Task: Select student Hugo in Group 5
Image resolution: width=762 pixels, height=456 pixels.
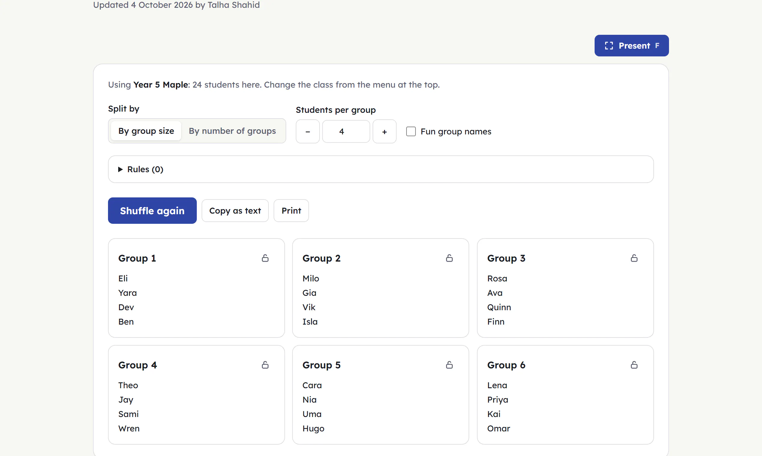Action: tap(313, 428)
